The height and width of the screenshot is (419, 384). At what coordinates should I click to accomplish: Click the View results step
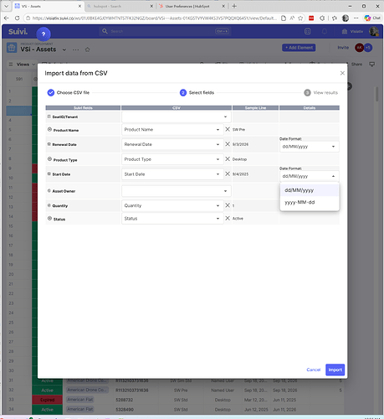point(320,92)
